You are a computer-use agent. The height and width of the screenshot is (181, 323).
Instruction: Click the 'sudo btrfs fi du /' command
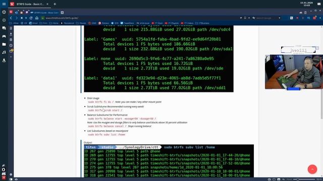[101, 102]
